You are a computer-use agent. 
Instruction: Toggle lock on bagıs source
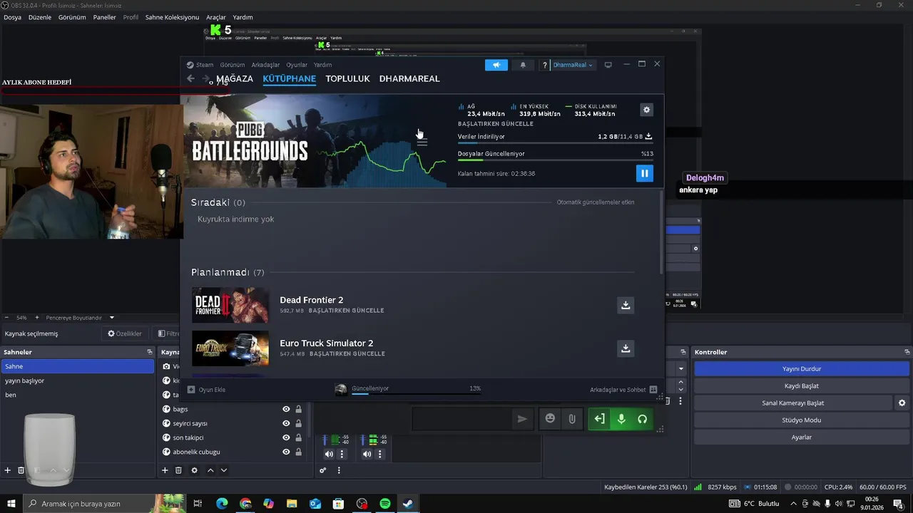(x=298, y=409)
